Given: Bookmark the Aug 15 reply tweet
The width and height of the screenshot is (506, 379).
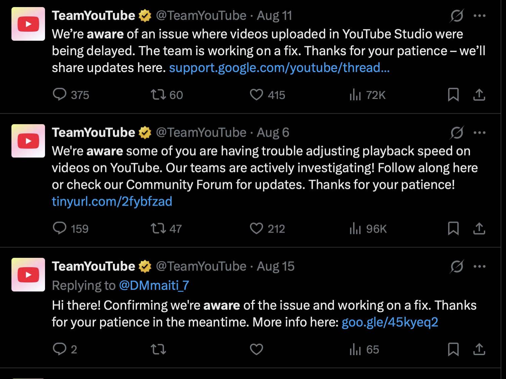Looking at the screenshot, I should (x=453, y=349).
